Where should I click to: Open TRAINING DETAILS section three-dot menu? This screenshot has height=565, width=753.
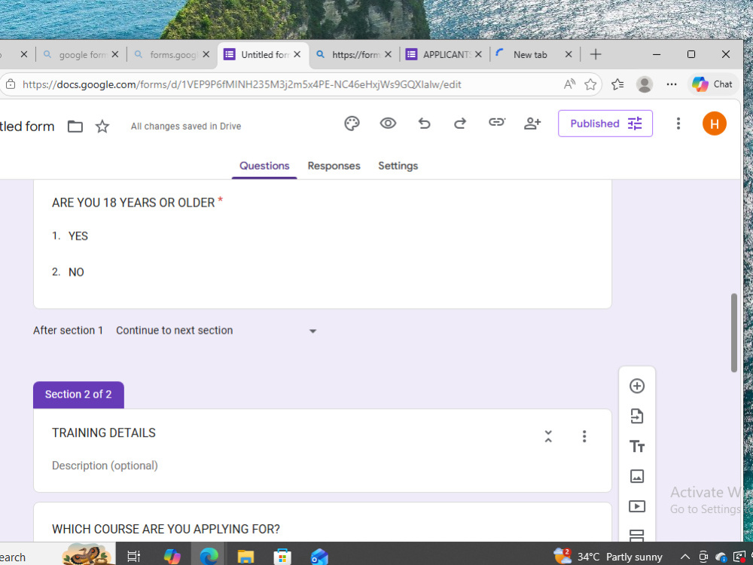click(584, 436)
